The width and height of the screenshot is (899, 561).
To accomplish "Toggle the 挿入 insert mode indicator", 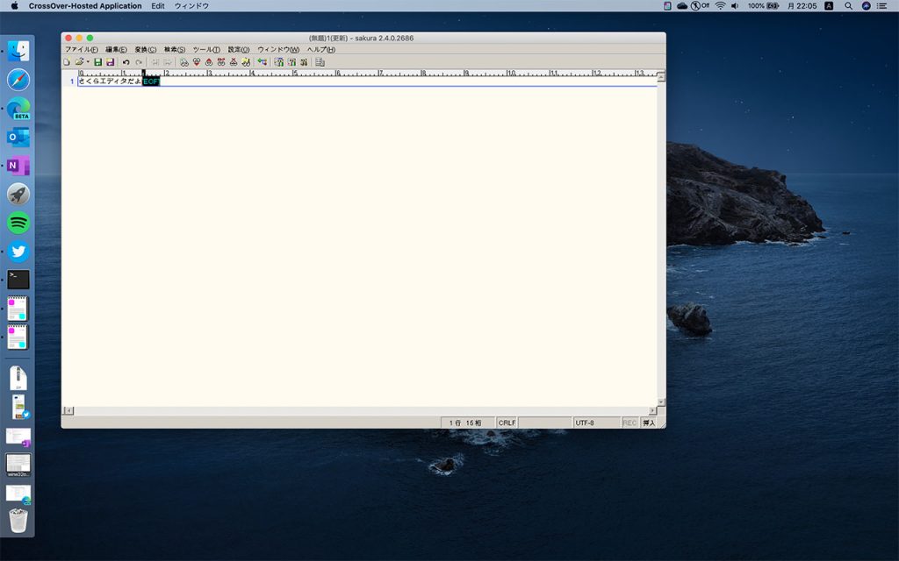I will coord(649,423).
